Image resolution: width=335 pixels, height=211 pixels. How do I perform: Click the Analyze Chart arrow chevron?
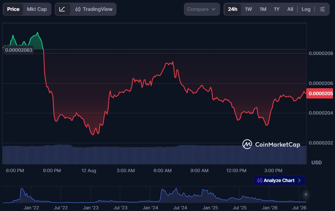[x=299, y=180]
